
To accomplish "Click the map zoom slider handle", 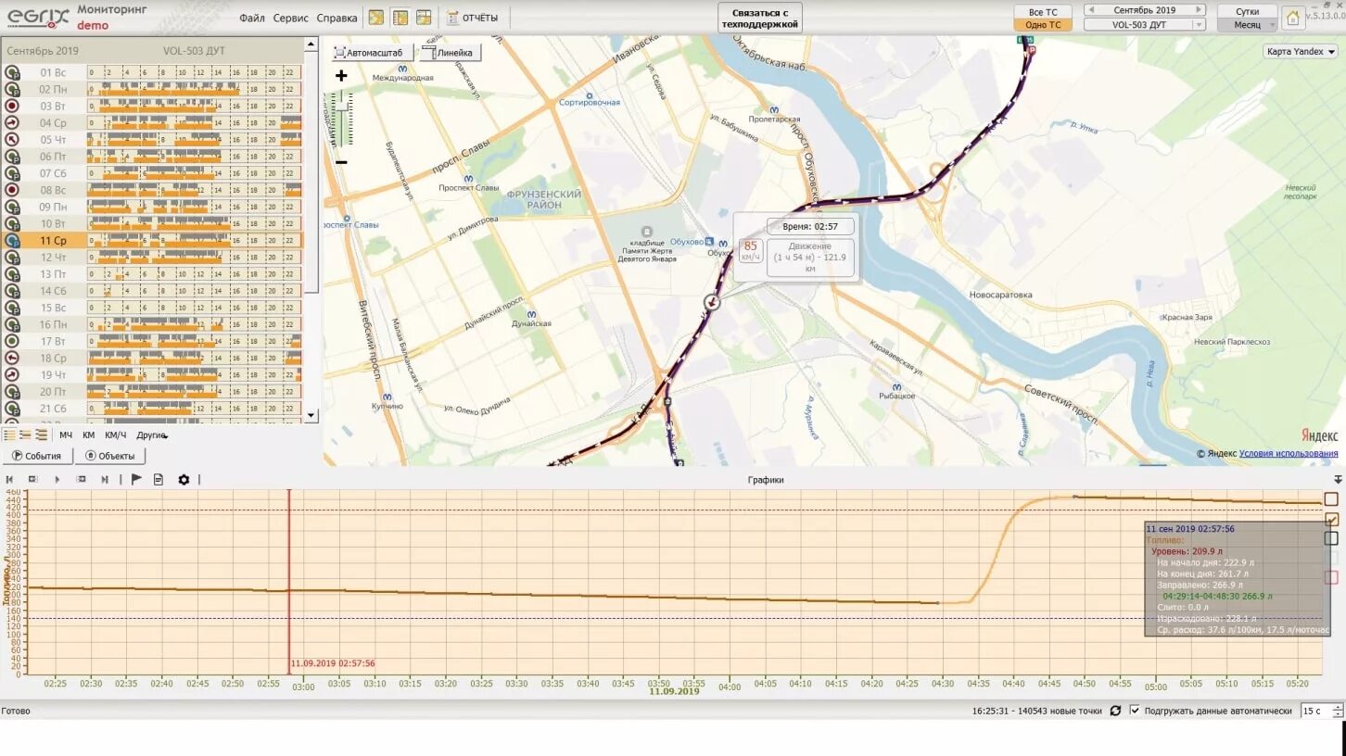I will [340, 107].
